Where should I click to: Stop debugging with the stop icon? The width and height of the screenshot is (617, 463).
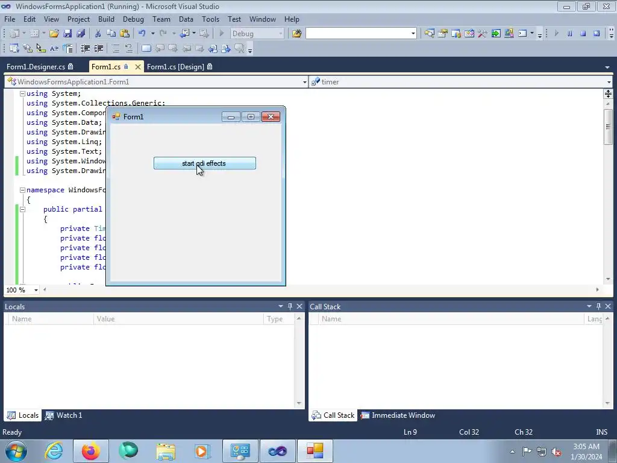point(583,34)
